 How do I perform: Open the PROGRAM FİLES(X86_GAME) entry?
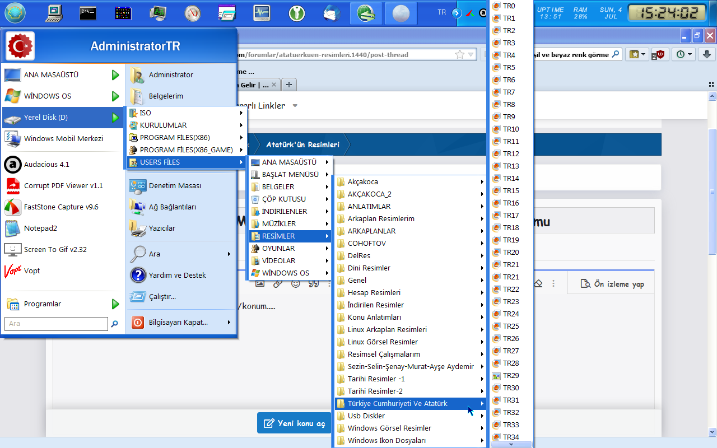coord(185,150)
